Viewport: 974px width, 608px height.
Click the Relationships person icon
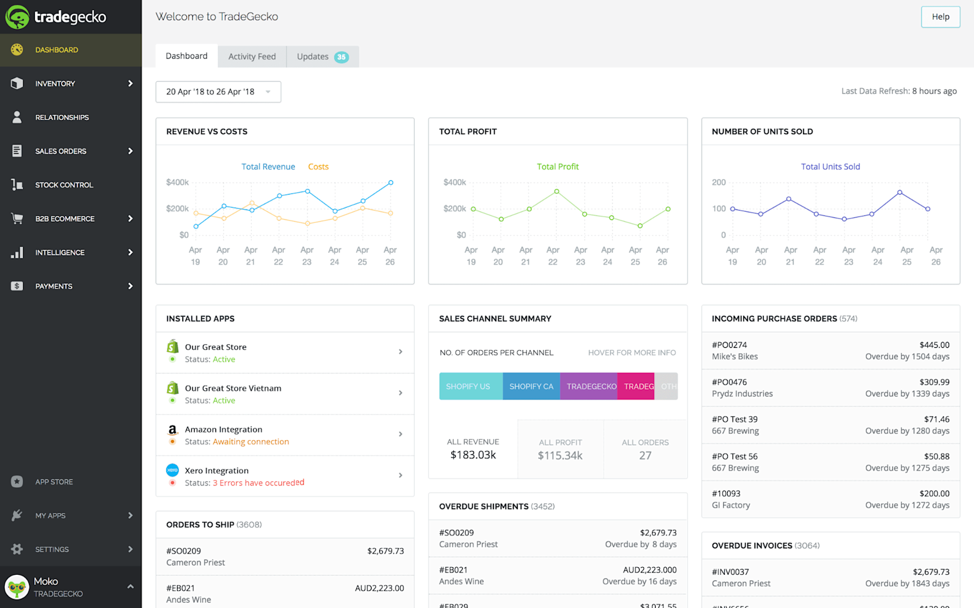tap(17, 117)
